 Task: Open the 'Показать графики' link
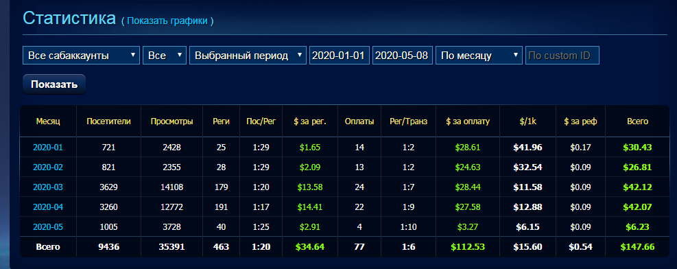tap(167, 21)
